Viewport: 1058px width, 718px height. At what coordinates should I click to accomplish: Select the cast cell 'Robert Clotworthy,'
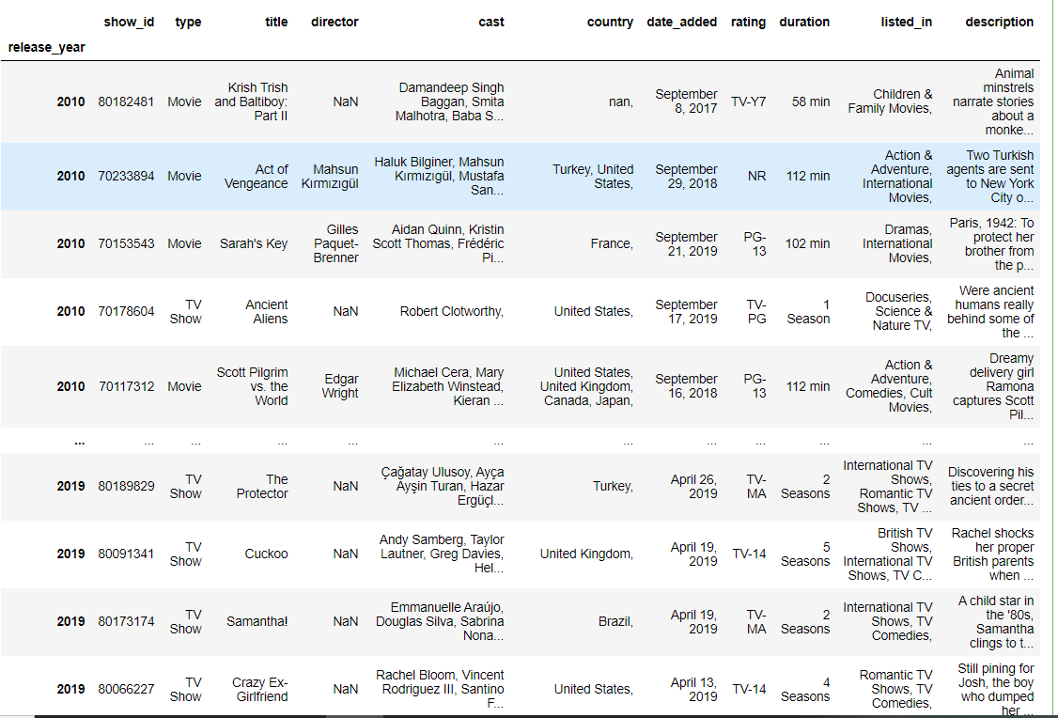point(451,311)
